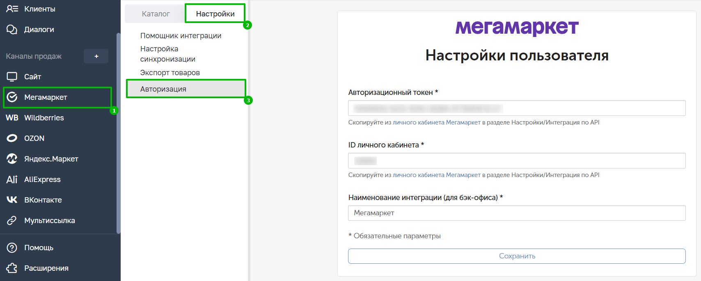This screenshot has height=281, width=701.
Task: Open Помощник интеграции settings item
Action: (181, 36)
